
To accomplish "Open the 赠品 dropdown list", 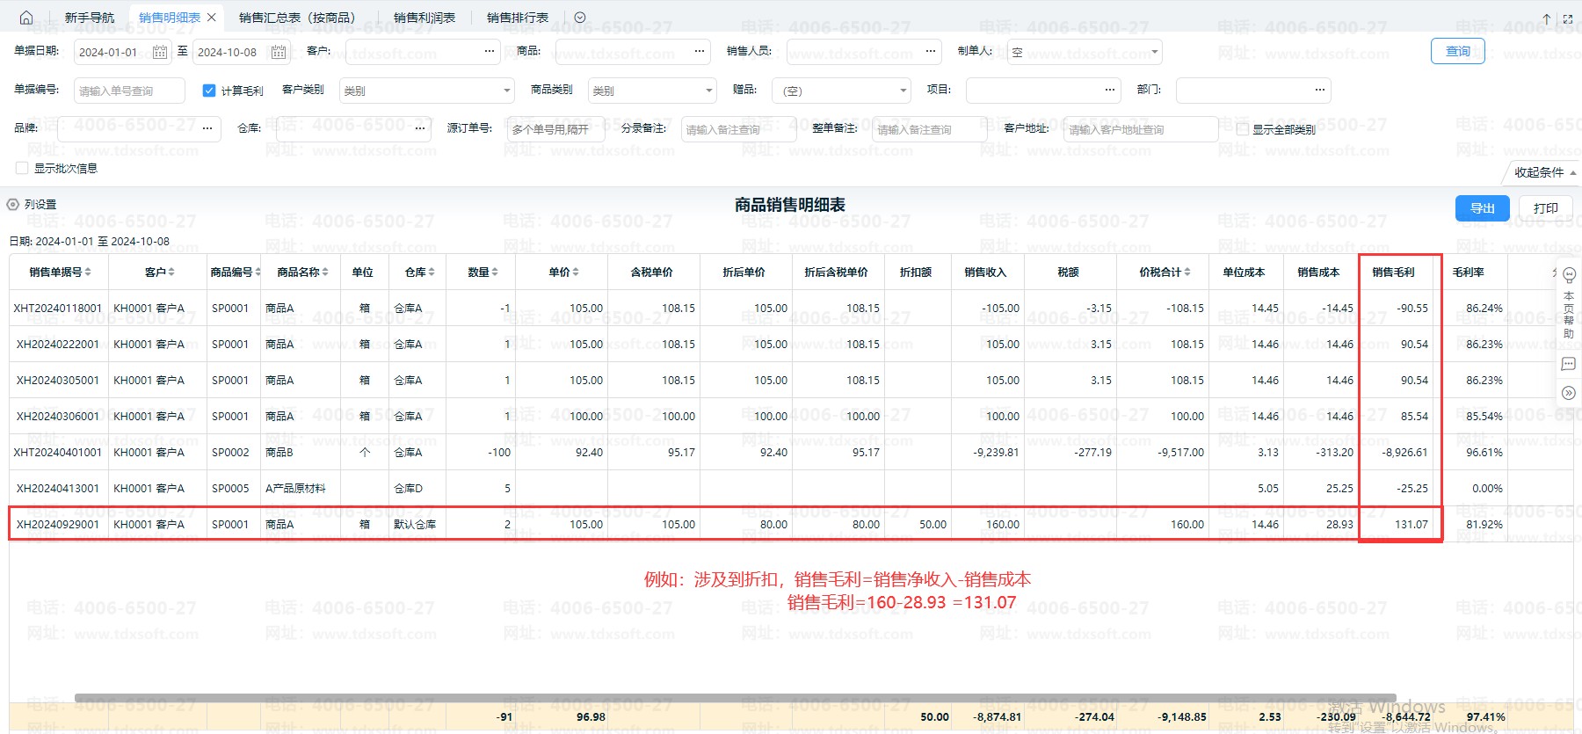I will pos(840,91).
